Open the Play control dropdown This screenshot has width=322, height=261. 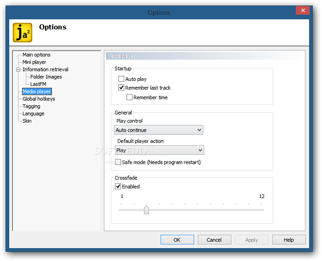pos(159,130)
